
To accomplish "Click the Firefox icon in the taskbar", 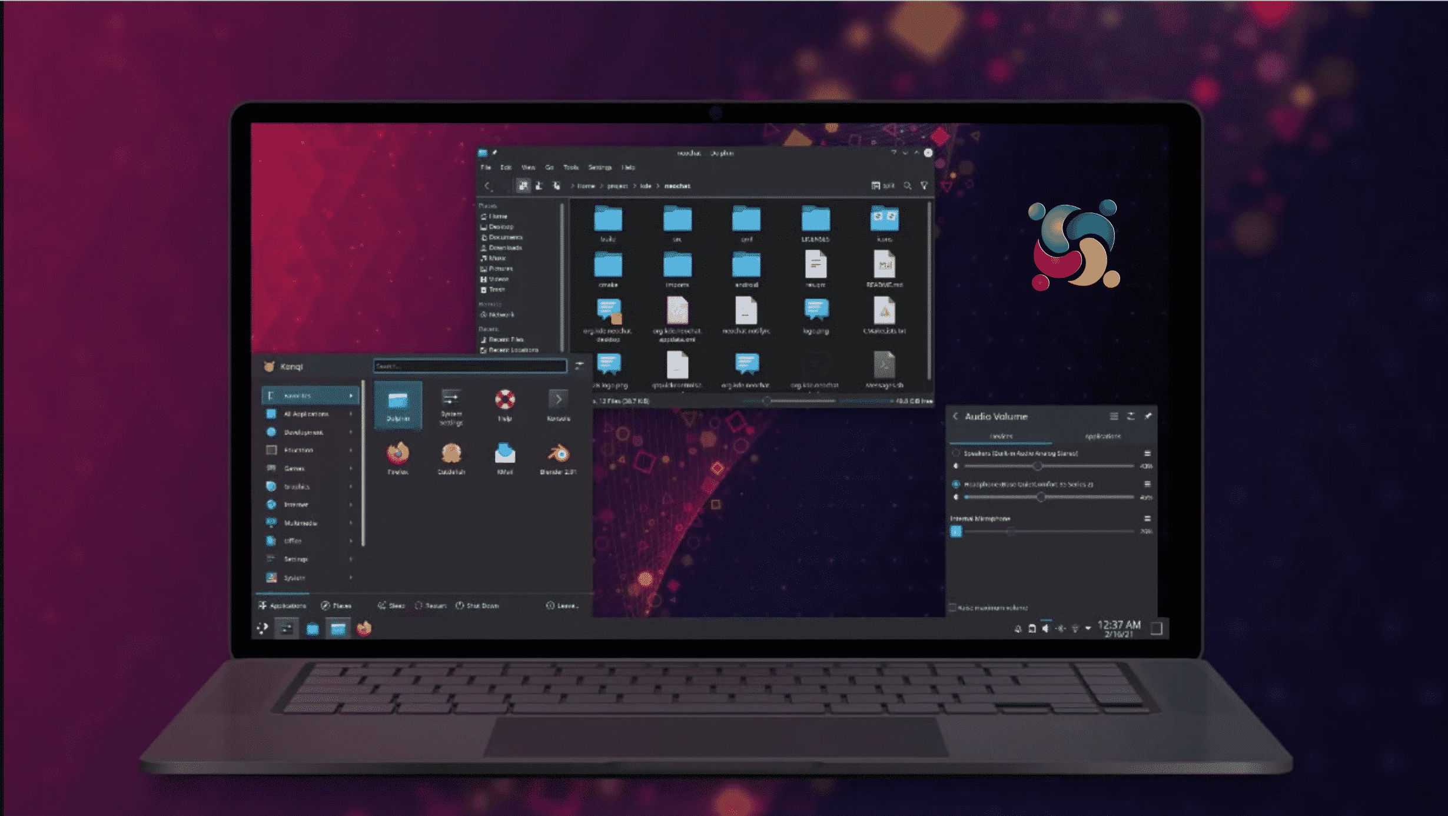I will point(364,628).
